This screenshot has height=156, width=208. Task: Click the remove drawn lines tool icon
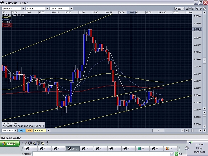(x=183, y=9)
